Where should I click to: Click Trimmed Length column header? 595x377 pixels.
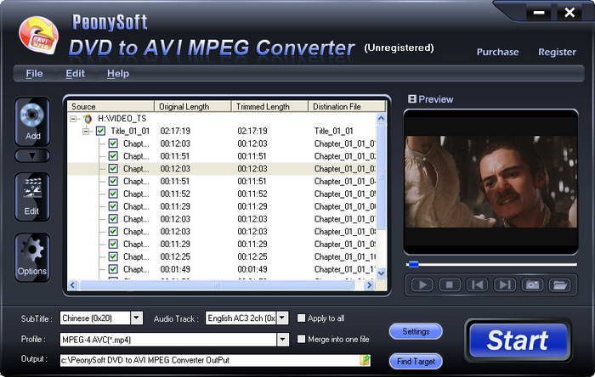pyautogui.click(x=269, y=106)
